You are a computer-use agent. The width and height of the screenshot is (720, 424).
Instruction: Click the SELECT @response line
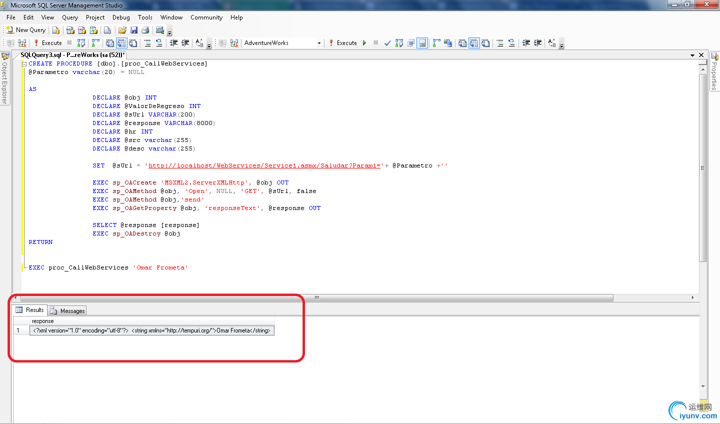click(x=146, y=225)
